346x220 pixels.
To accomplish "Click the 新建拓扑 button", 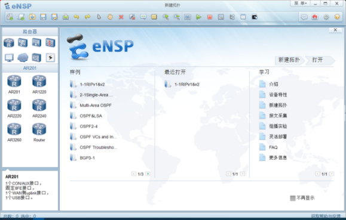I will click(289, 60).
